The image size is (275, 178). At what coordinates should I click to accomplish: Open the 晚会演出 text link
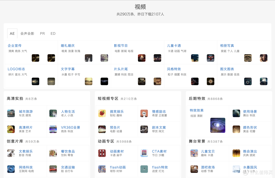click(250, 151)
